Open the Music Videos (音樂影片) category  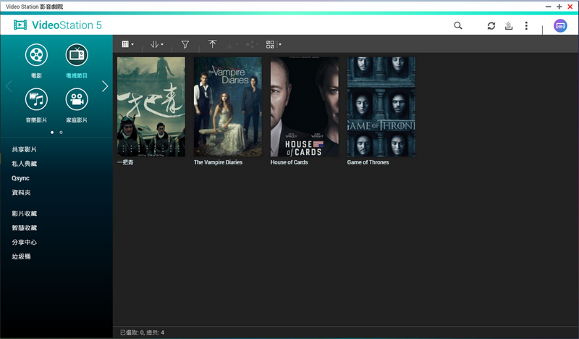coord(36,99)
